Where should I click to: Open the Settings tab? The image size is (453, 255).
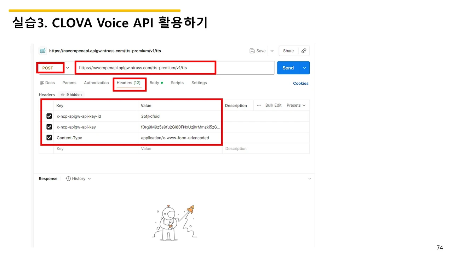199,83
